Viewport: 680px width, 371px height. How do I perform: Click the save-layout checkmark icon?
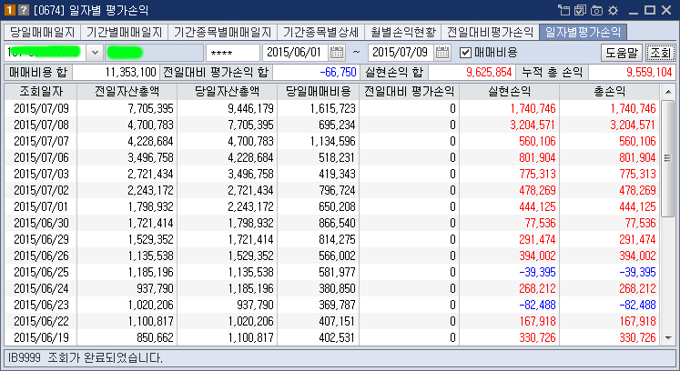click(580, 10)
